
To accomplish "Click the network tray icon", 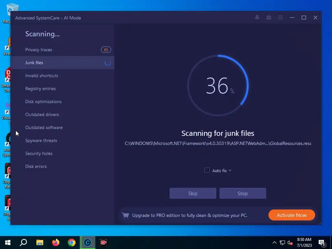I will coord(282,243).
